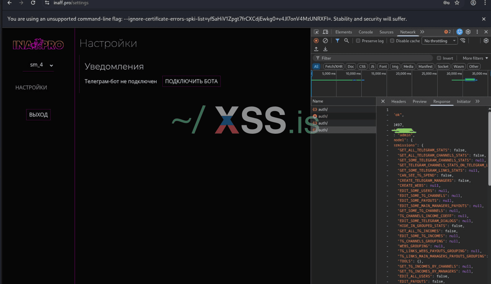
Task: Open the Preview tab
Action: [x=420, y=101]
